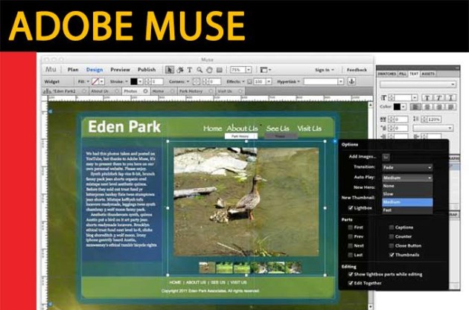Click the Stroke black color swatch
The height and width of the screenshot is (310, 469).
(x=134, y=82)
